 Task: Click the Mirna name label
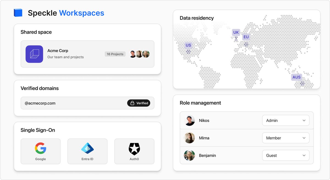tap(204, 138)
